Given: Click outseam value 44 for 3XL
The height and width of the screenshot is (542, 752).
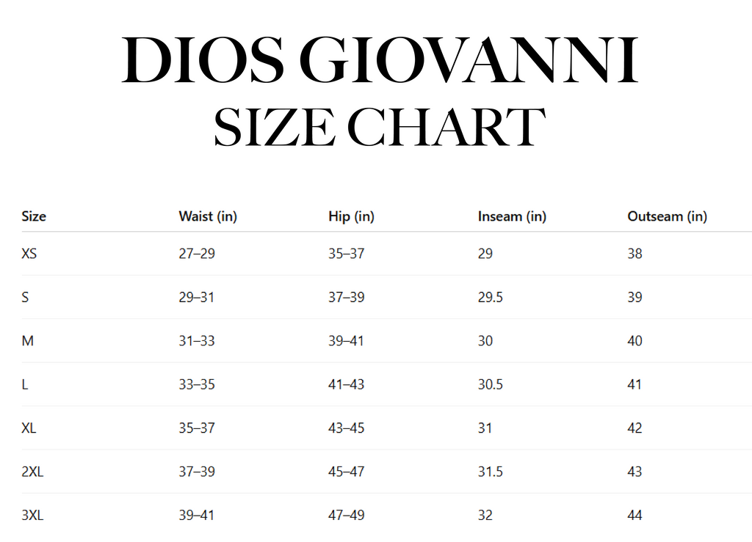Looking at the screenshot, I should [x=634, y=515].
